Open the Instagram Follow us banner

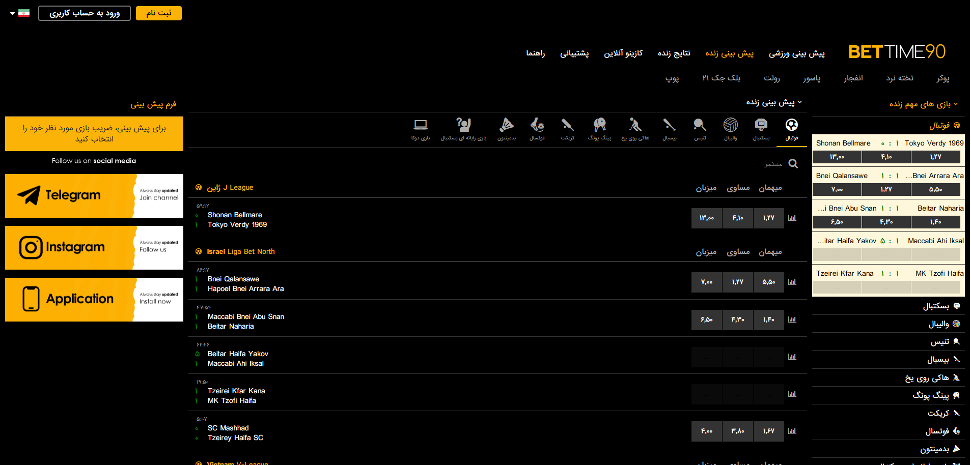click(94, 248)
